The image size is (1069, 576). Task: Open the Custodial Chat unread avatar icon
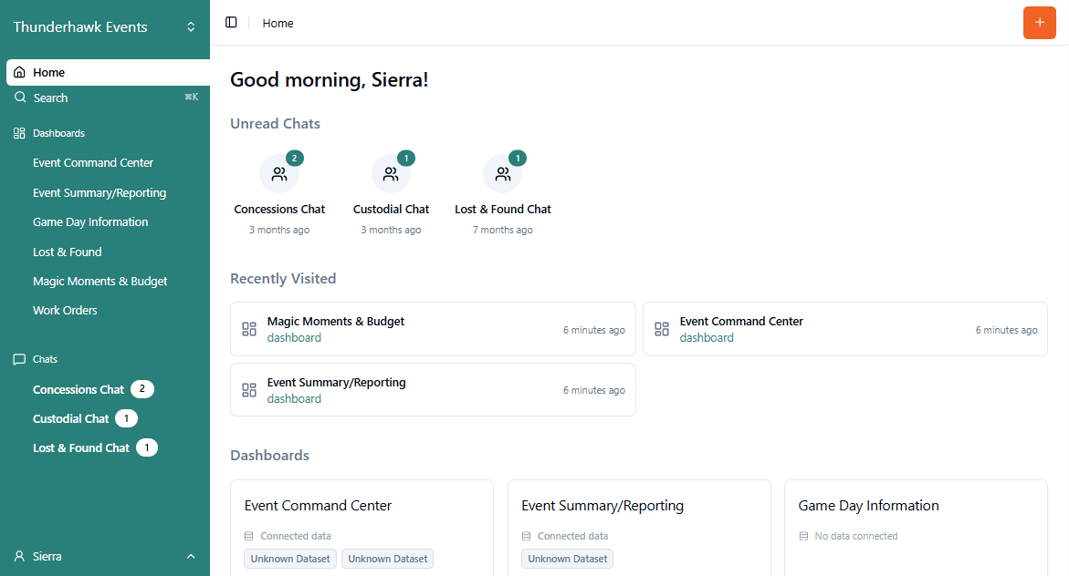pyautogui.click(x=391, y=174)
